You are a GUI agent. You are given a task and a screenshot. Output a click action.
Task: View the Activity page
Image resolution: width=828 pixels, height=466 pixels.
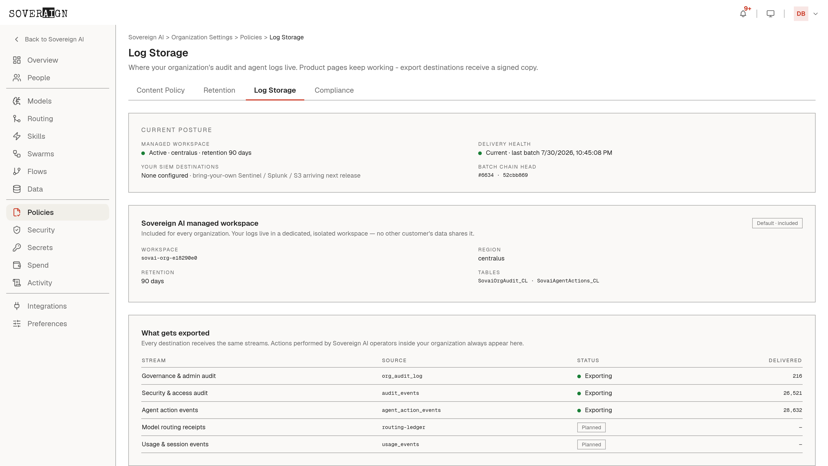[57, 283]
